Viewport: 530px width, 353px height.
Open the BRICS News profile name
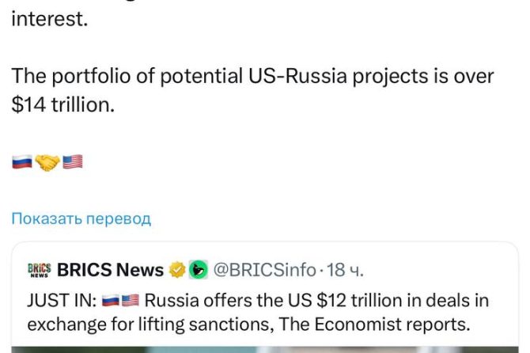[x=110, y=270]
